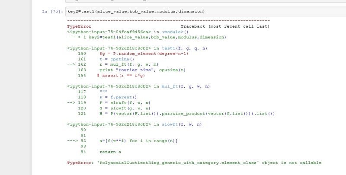This screenshot has width=346, height=175.
Task: Click the red TypeError heading in traceback
Action: coord(79,26)
